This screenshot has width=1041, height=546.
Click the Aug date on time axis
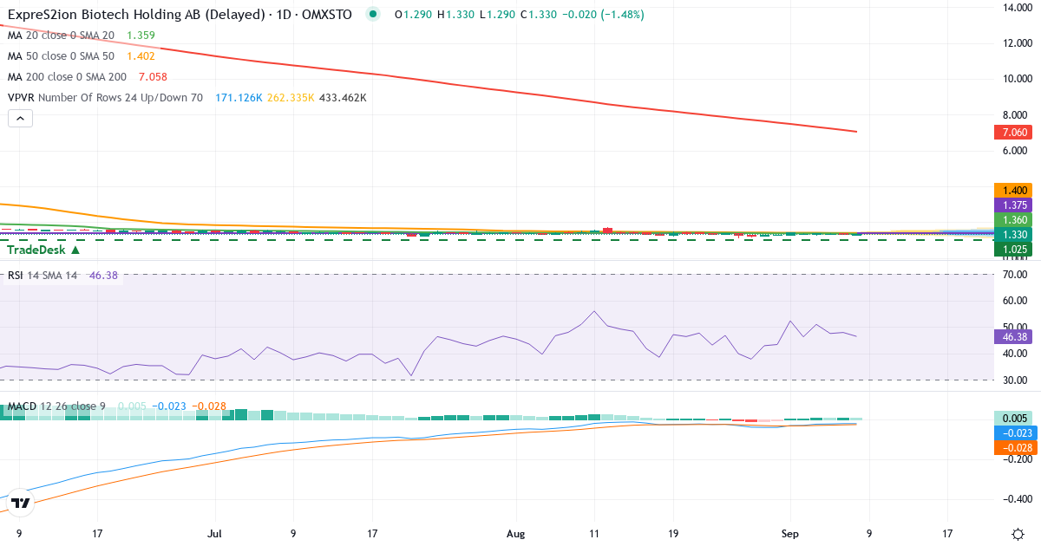click(x=516, y=534)
